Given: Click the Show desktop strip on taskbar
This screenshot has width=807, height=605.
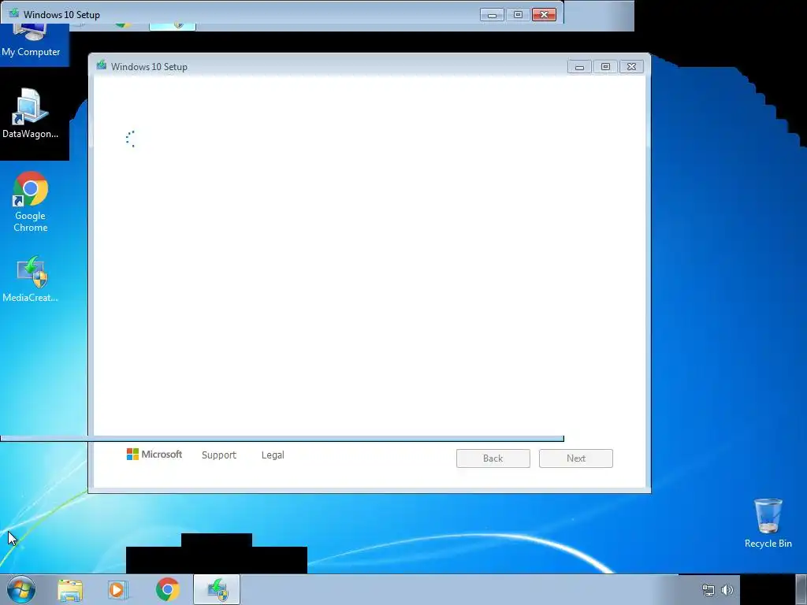Looking at the screenshot, I should [801, 589].
